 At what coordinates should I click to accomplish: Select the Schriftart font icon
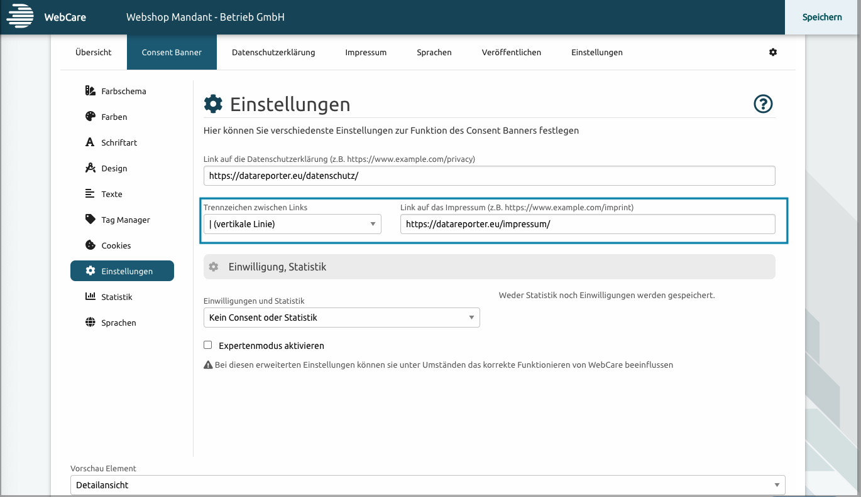(90, 142)
